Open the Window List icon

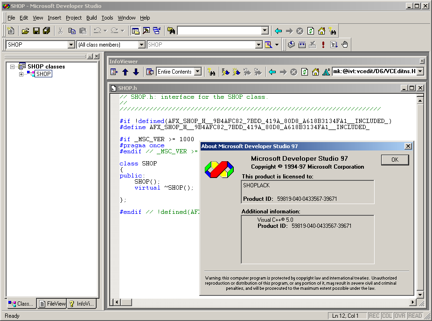pyautogui.click(x=157, y=31)
